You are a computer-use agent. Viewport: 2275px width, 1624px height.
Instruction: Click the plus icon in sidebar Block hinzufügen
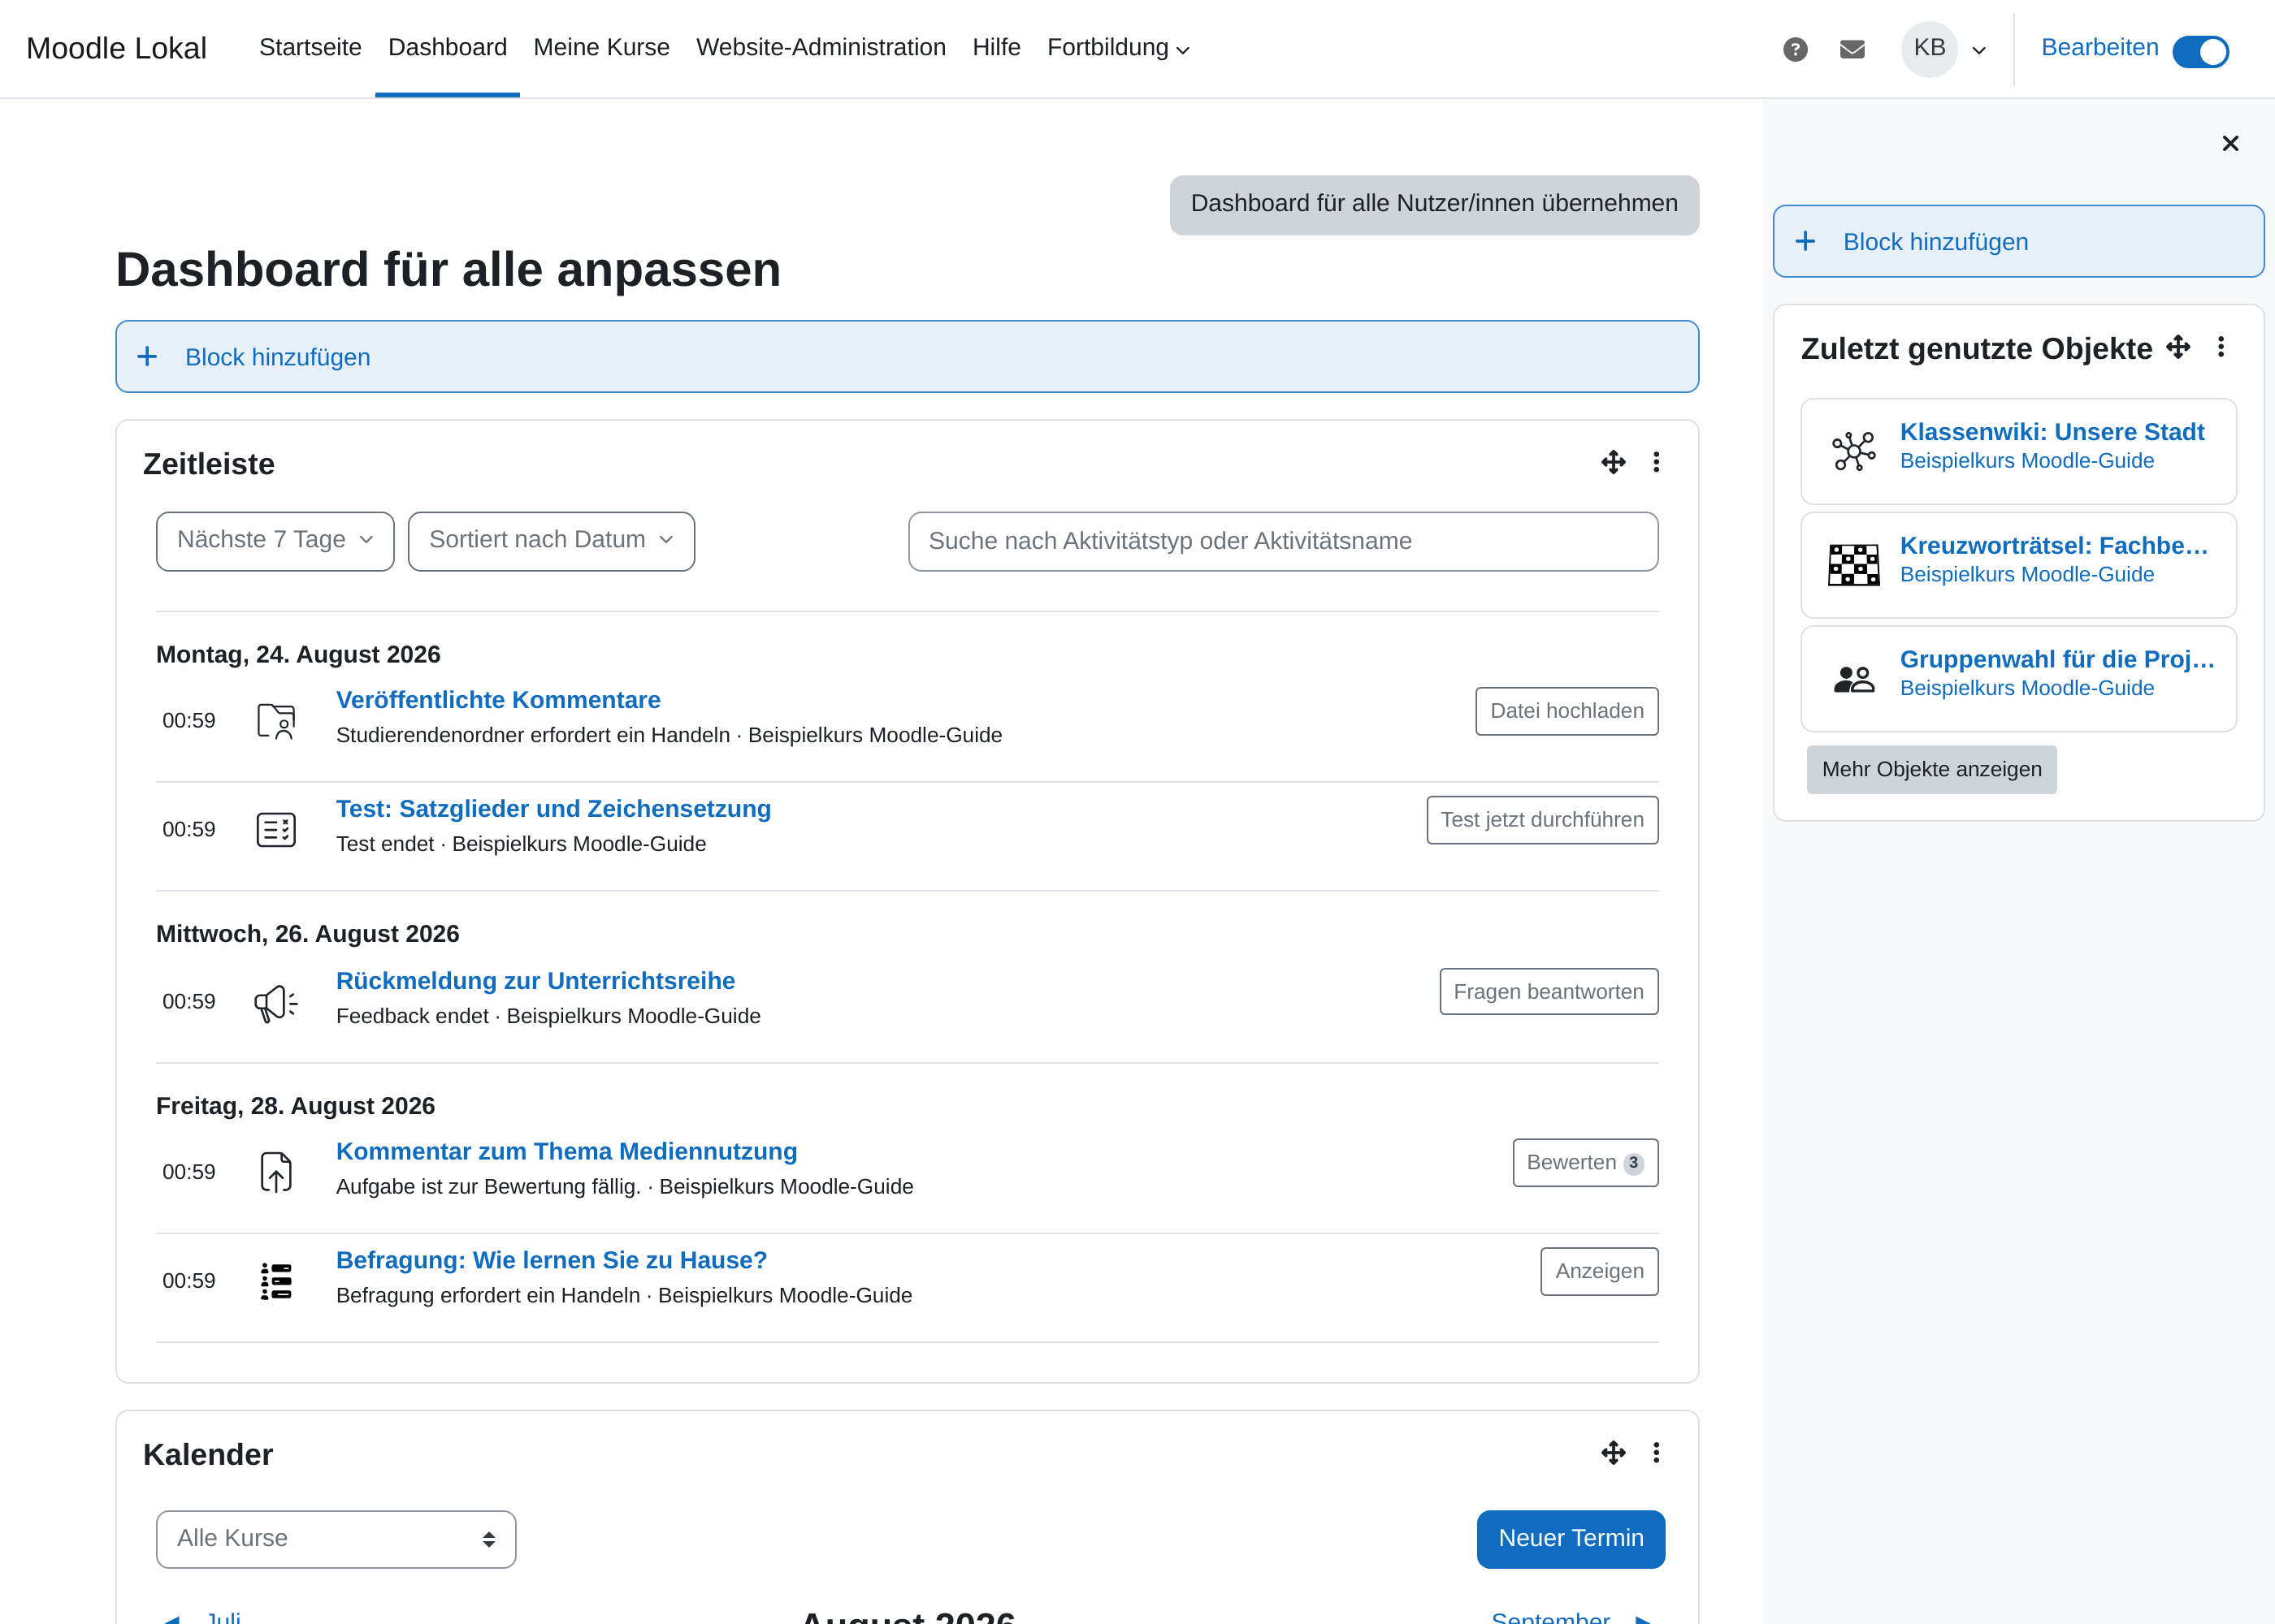1805,241
